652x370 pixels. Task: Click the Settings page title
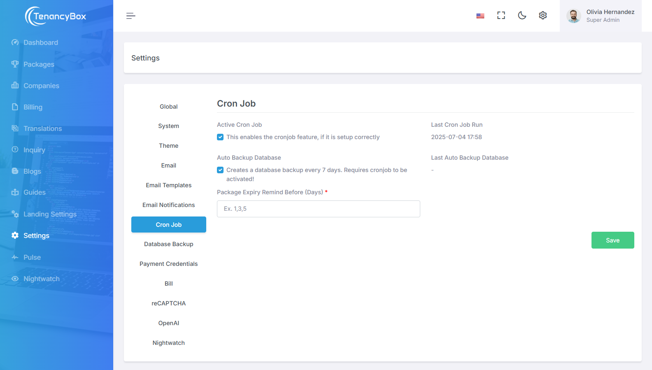pyautogui.click(x=145, y=58)
